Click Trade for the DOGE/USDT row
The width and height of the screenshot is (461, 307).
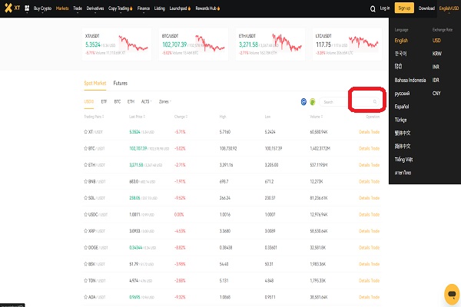pos(375,248)
